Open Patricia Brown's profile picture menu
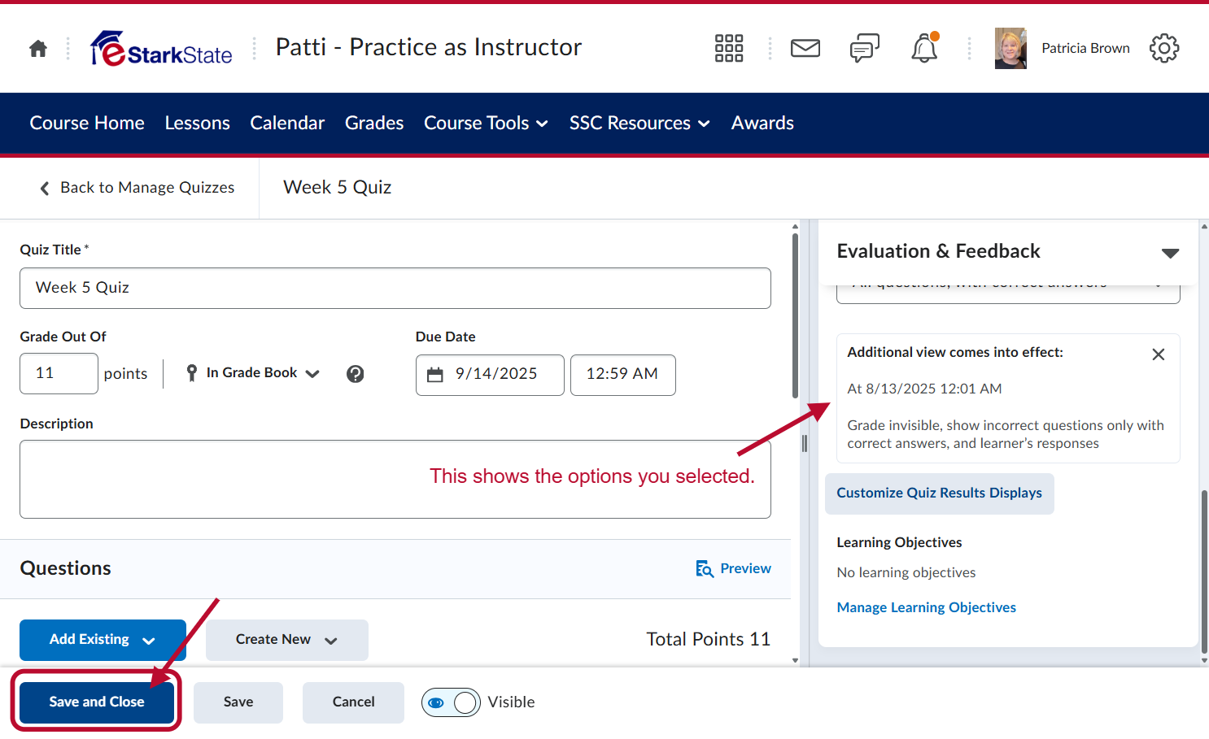 (1010, 49)
